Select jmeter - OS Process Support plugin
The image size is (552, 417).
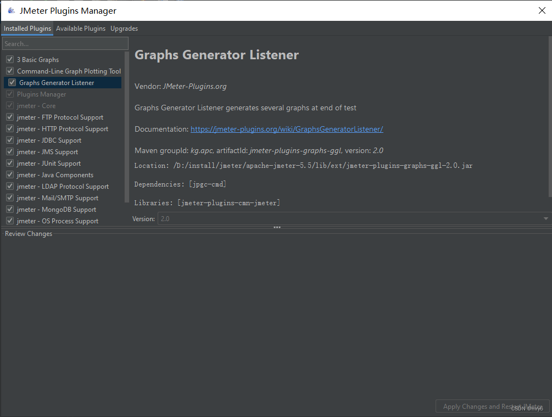(58, 221)
